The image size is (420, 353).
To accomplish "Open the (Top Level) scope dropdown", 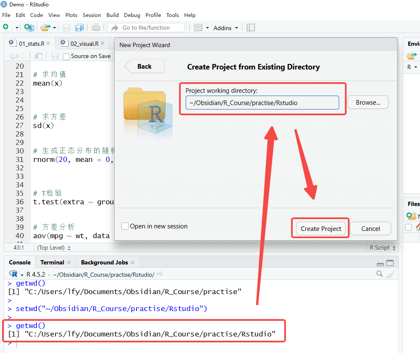I will [x=54, y=248].
